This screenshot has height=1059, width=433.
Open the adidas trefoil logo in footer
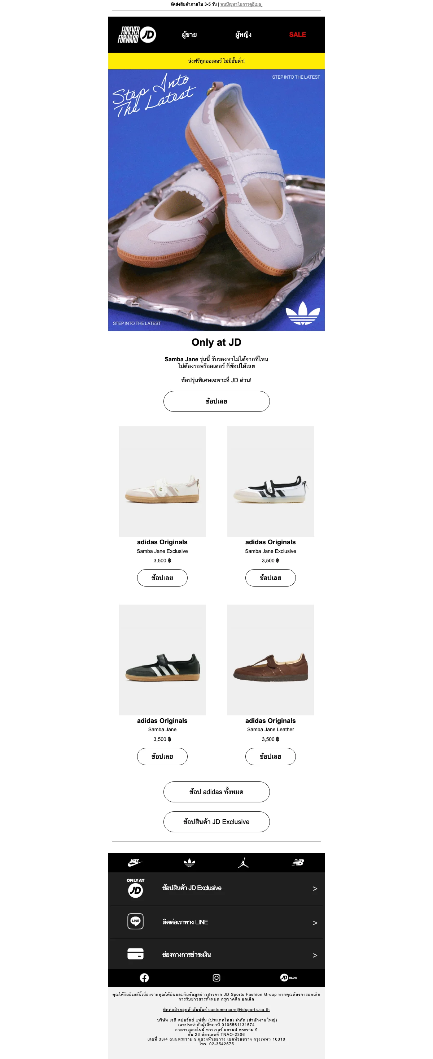coord(189,863)
